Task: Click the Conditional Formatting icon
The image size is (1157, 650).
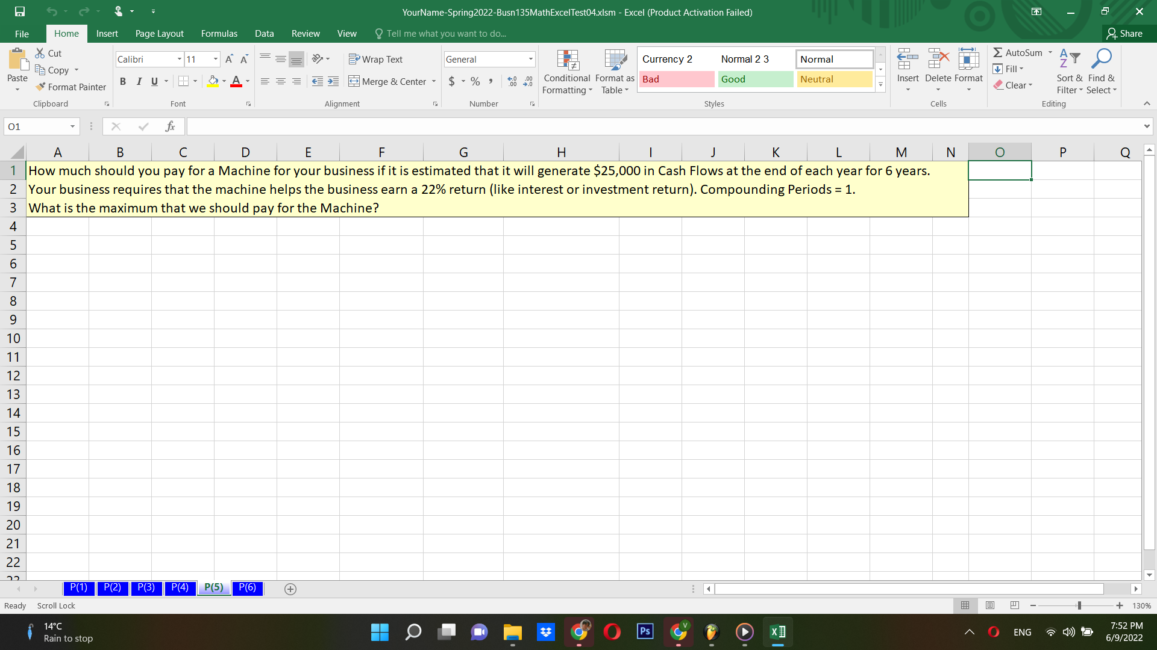Action: (x=567, y=60)
